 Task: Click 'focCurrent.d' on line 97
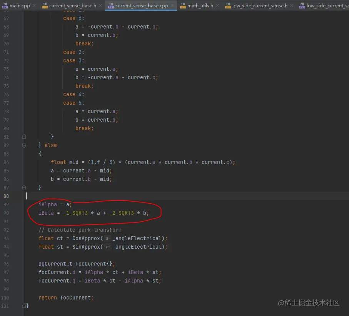click(x=57, y=272)
